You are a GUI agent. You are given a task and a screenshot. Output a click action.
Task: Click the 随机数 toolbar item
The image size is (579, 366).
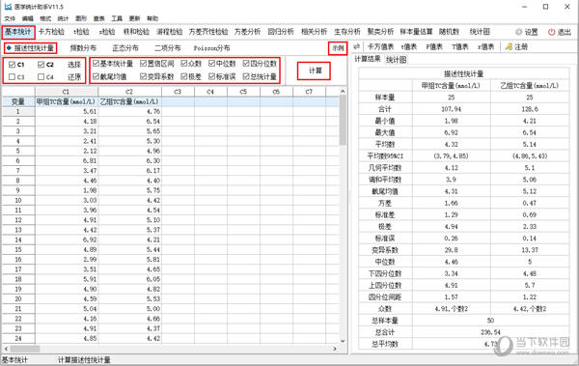[449, 32]
